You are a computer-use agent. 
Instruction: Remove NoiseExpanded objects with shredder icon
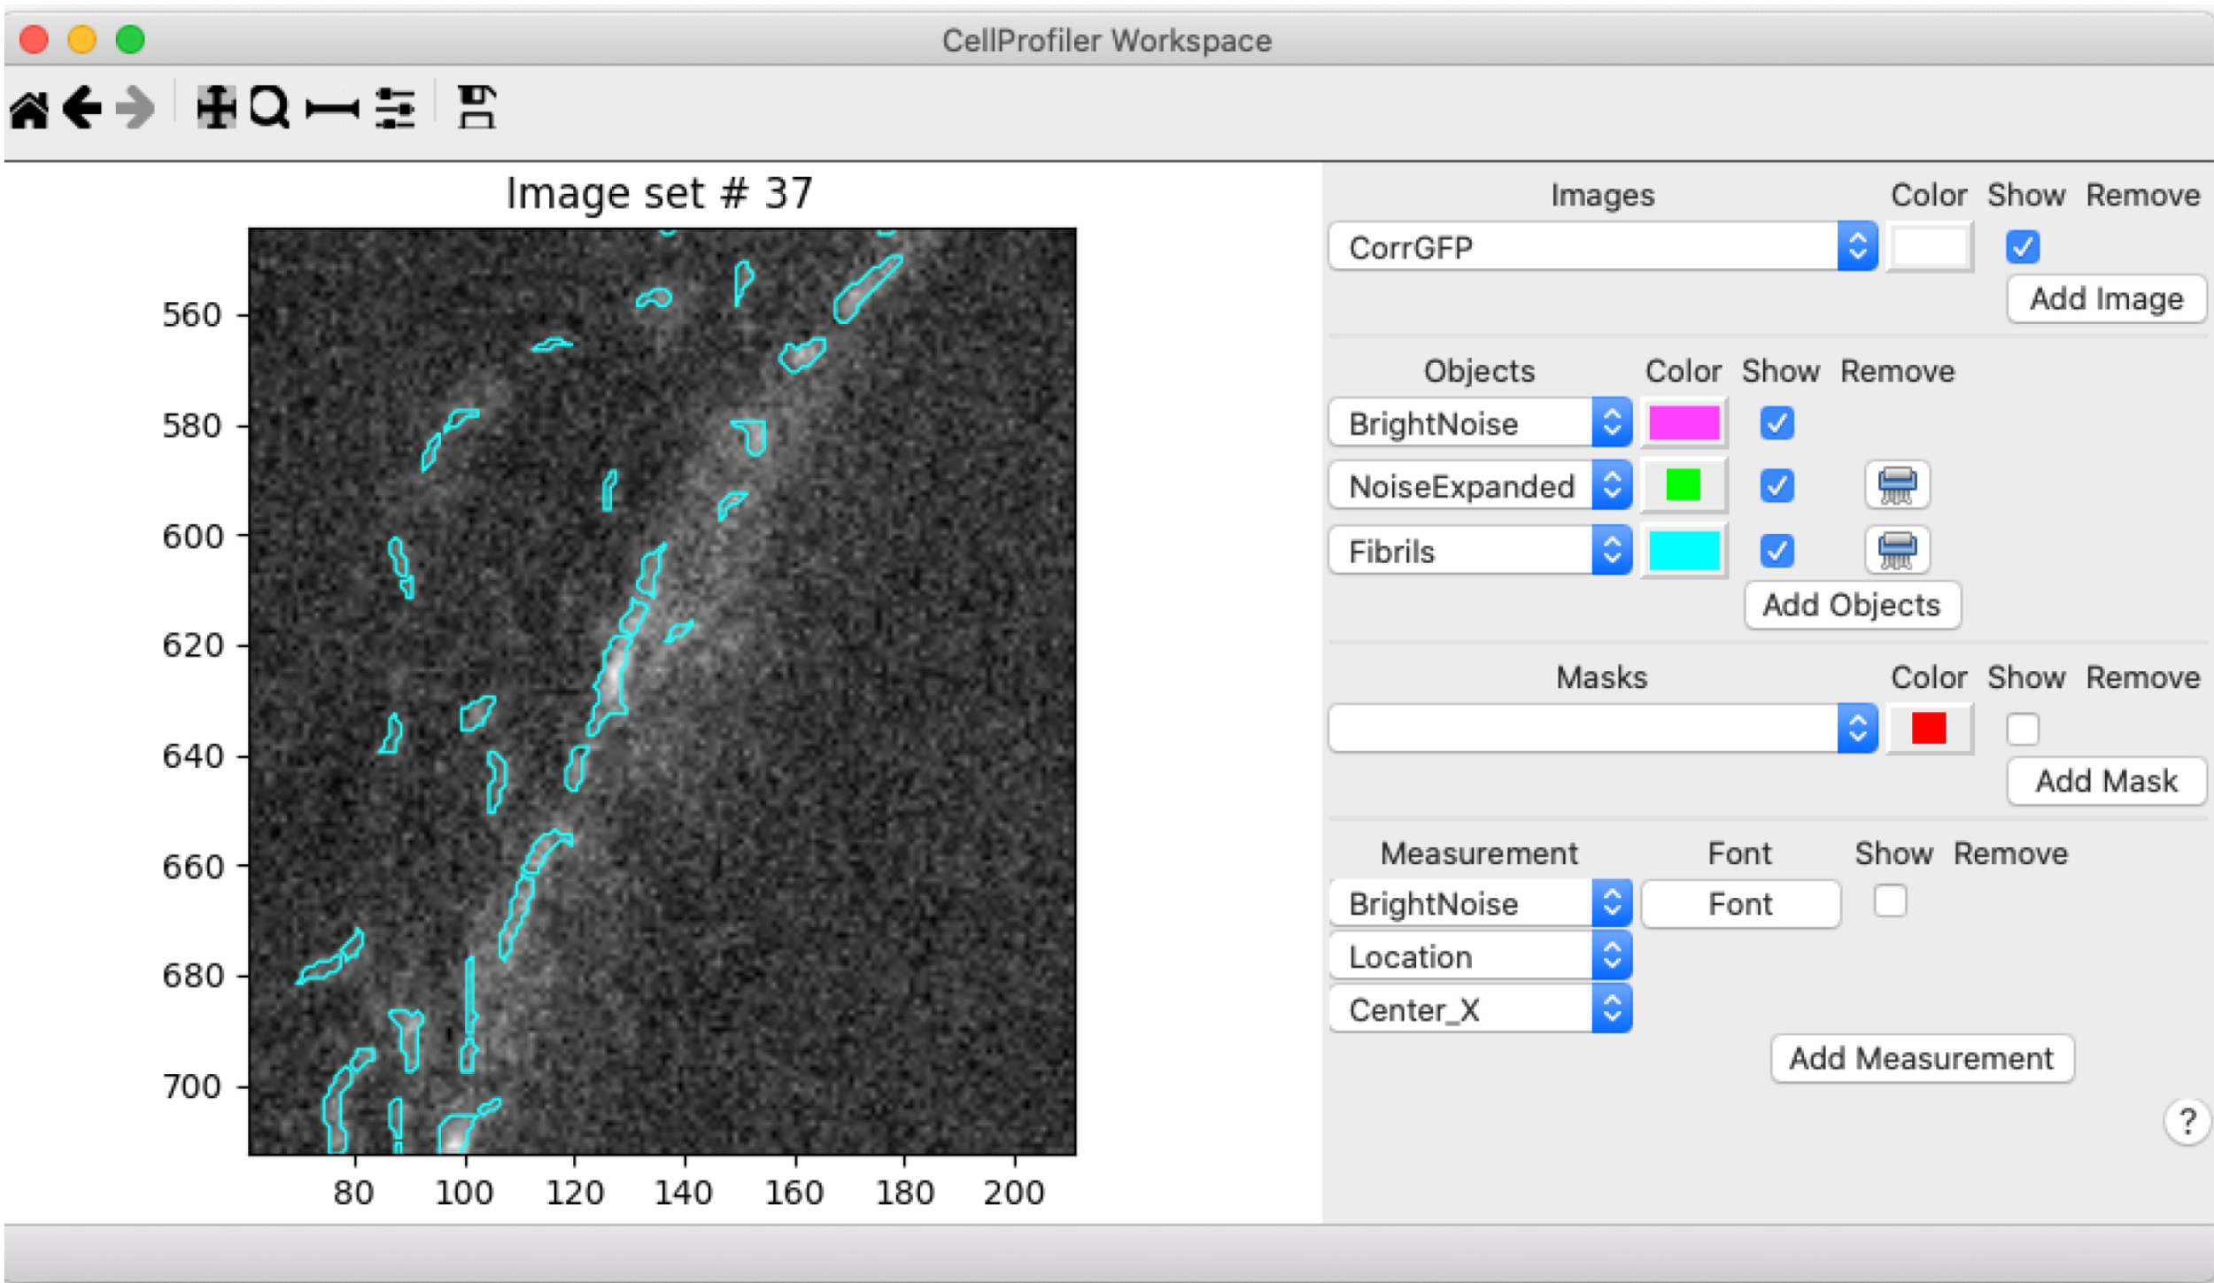point(1896,485)
